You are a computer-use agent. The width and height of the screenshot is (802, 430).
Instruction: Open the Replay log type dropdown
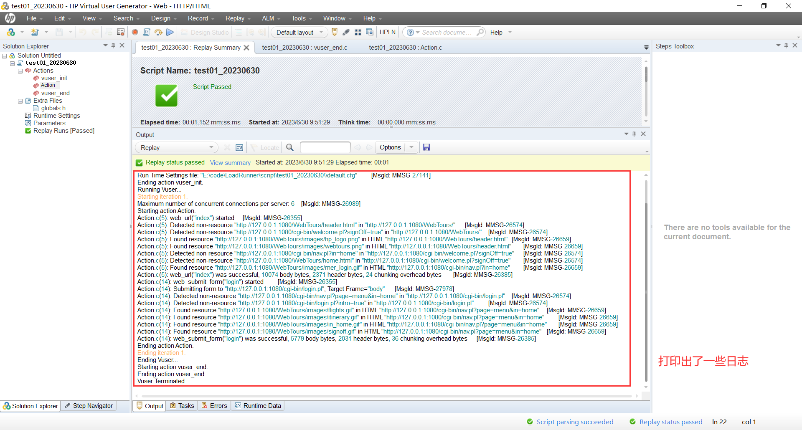point(176,147)
